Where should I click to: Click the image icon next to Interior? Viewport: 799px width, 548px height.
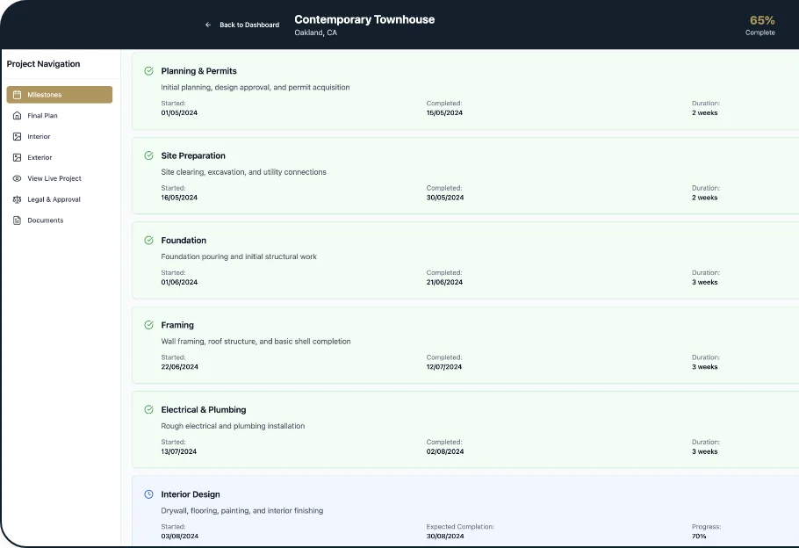pyautogui.click(x=17, y=137)
